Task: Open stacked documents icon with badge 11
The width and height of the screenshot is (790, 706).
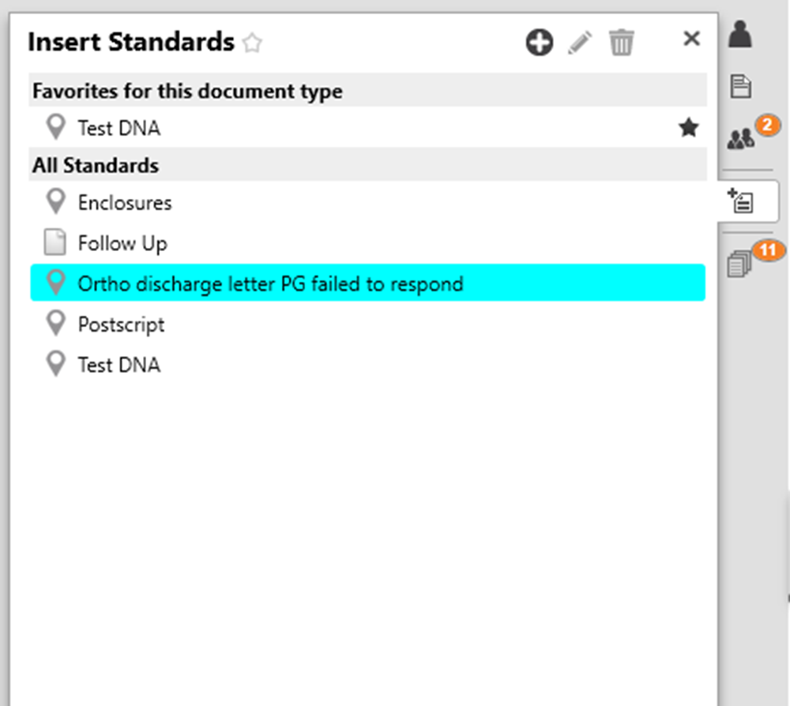Action: [x=739, y=264]
